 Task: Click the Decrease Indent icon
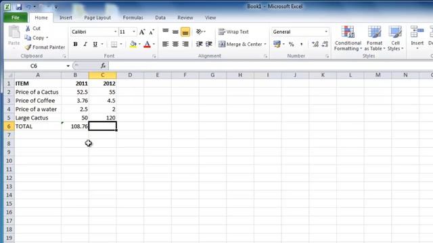point(199,44)
